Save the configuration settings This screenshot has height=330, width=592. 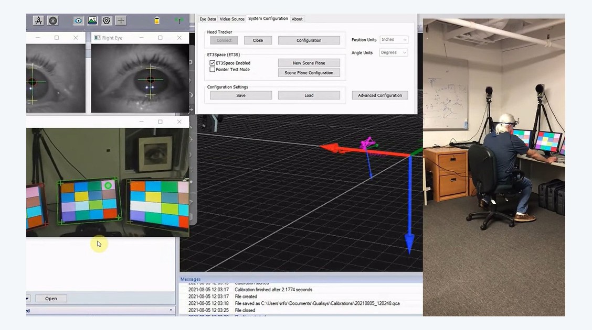tap(241, 95)
